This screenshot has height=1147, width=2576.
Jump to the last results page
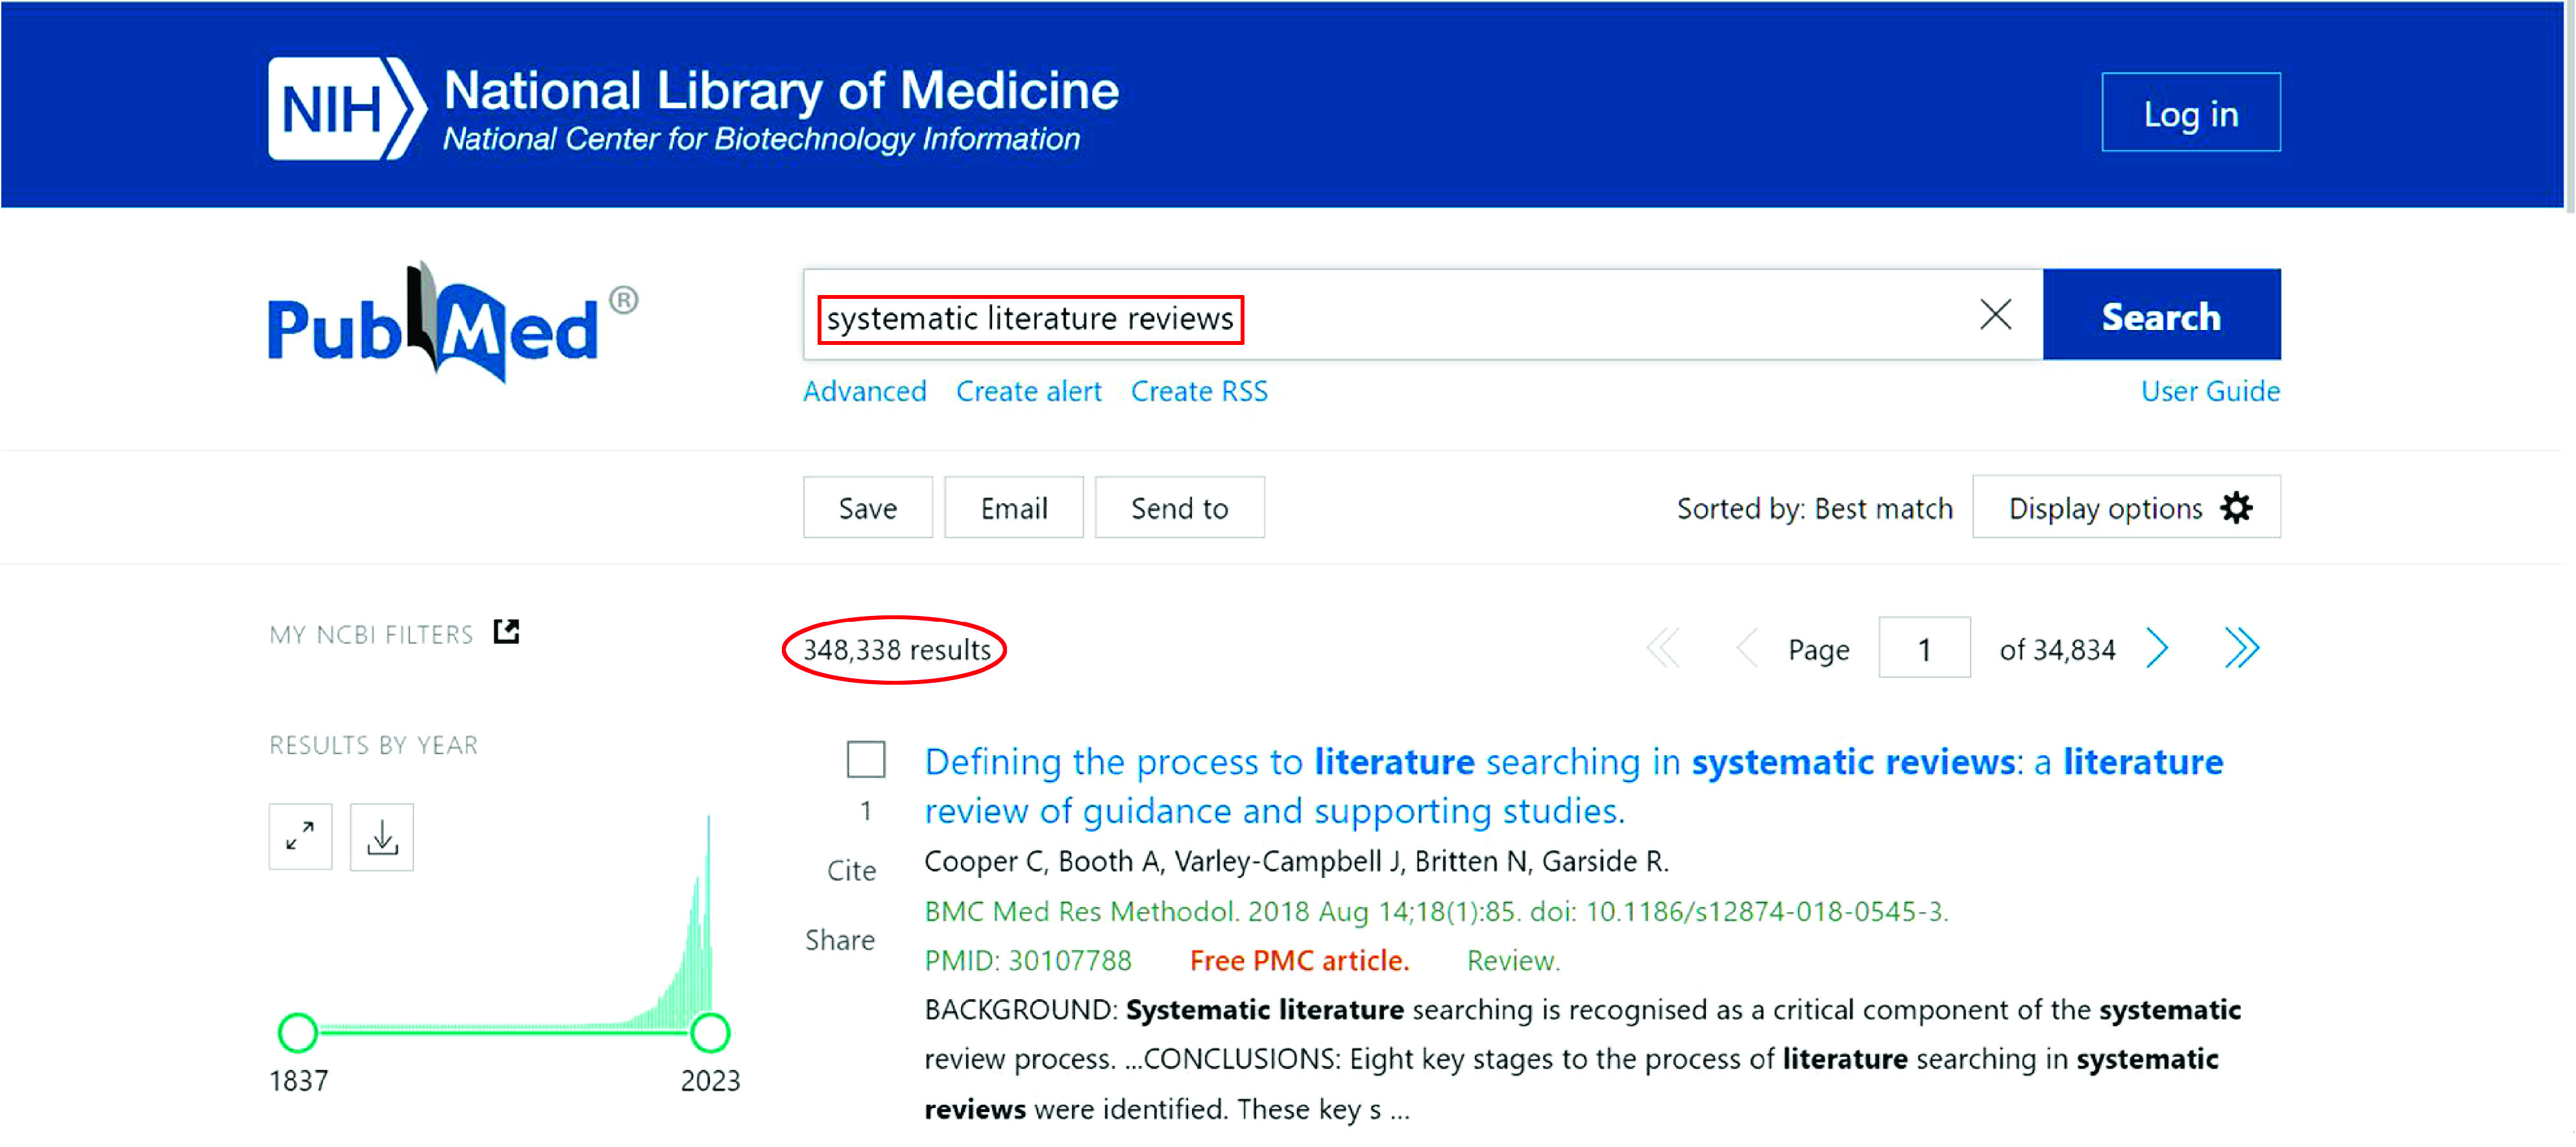pyautogui.click(x=2241, y=648)
